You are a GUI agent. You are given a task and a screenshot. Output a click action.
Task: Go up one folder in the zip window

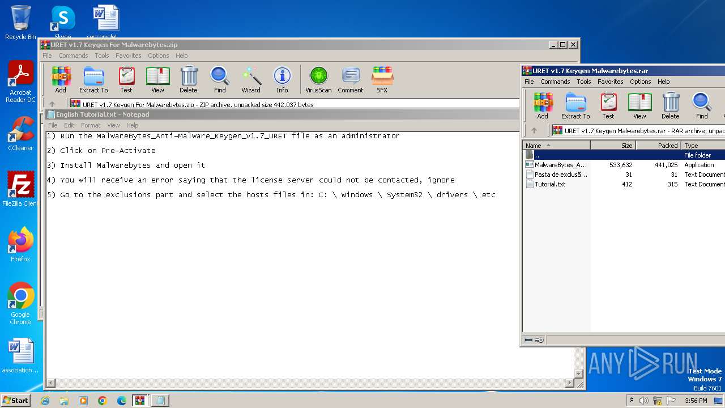click(x=52, y=104)
